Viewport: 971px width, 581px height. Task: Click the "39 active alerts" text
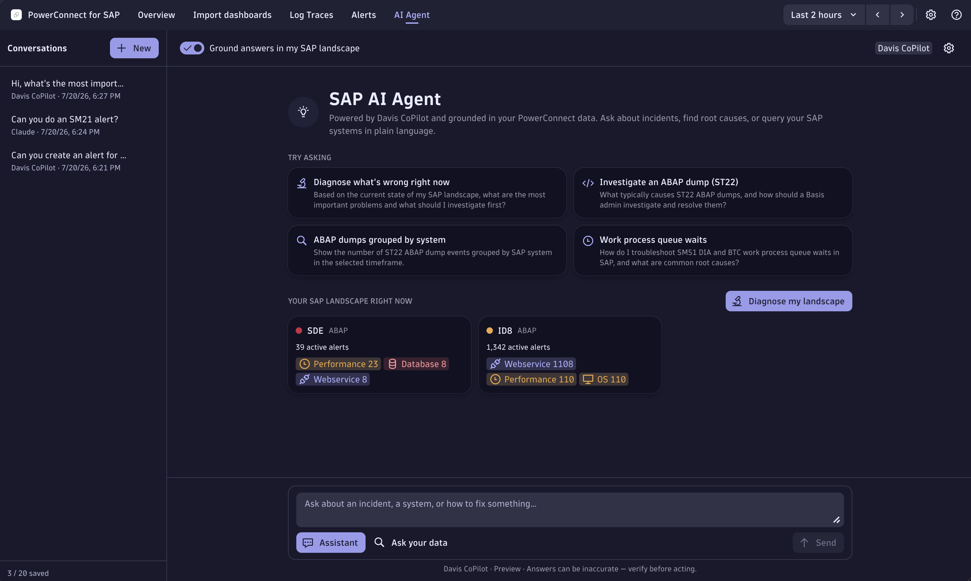point(322,347)
